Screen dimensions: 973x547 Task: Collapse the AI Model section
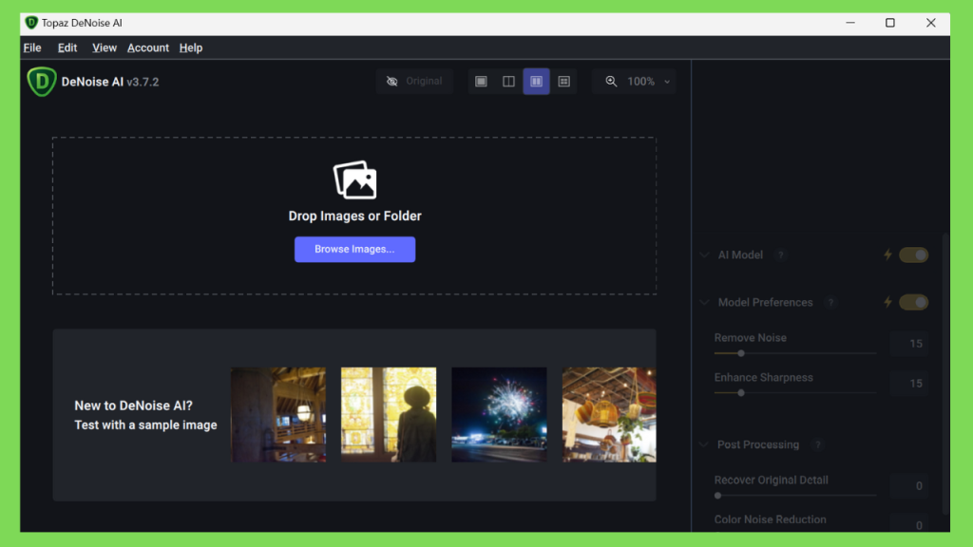tap(704, 255)
